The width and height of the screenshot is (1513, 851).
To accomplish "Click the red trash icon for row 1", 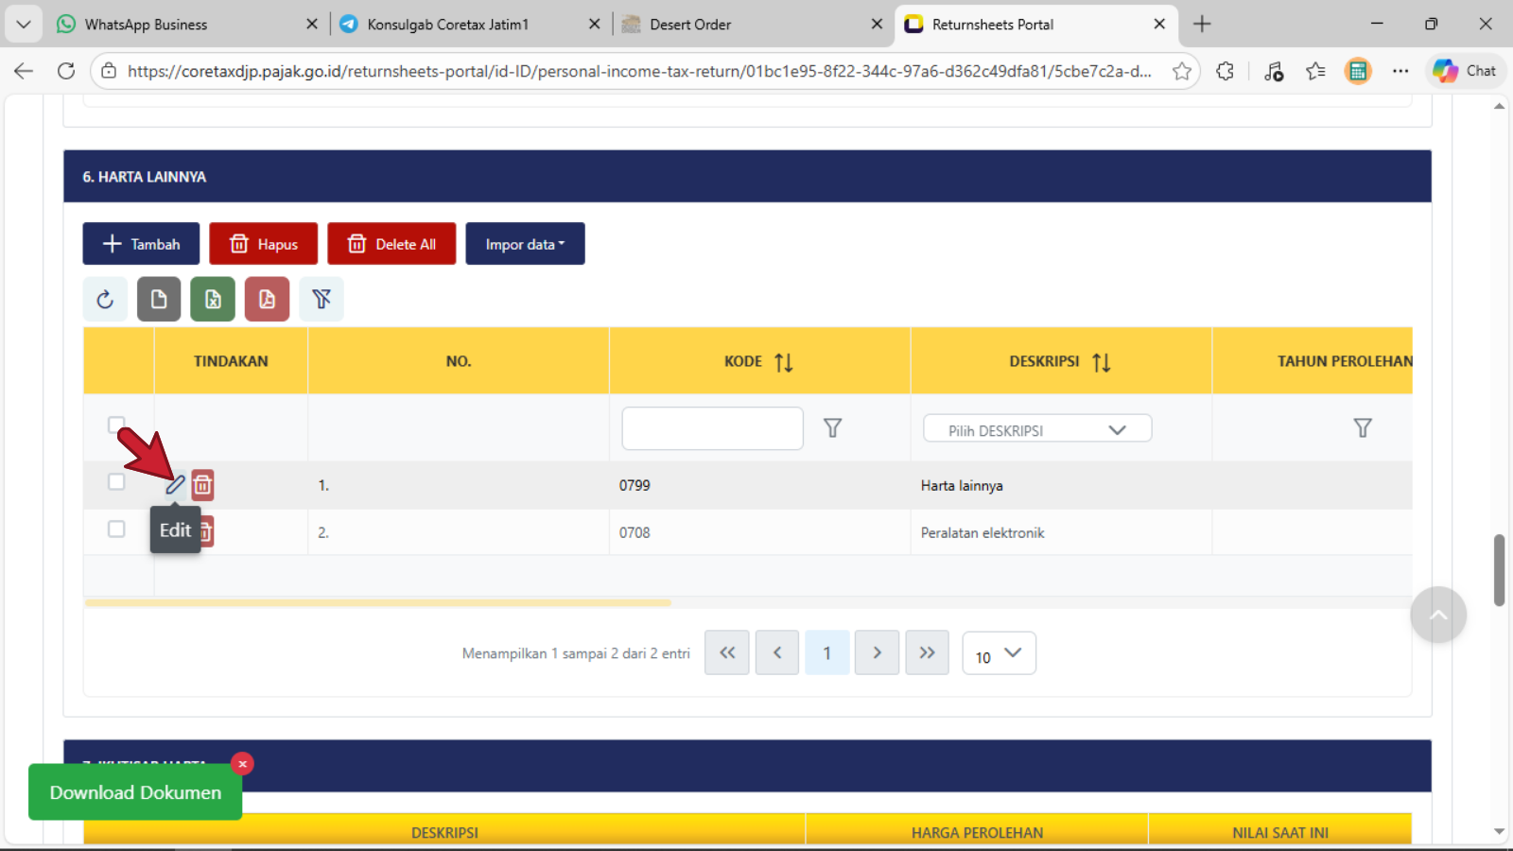I will tap(202, 485).
